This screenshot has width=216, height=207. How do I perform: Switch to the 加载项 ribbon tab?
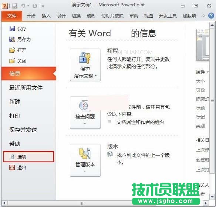[x=189, y=16]
